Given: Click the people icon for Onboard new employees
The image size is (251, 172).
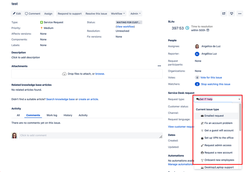Looking at the screenshot, I should click(x=202, y=160).
